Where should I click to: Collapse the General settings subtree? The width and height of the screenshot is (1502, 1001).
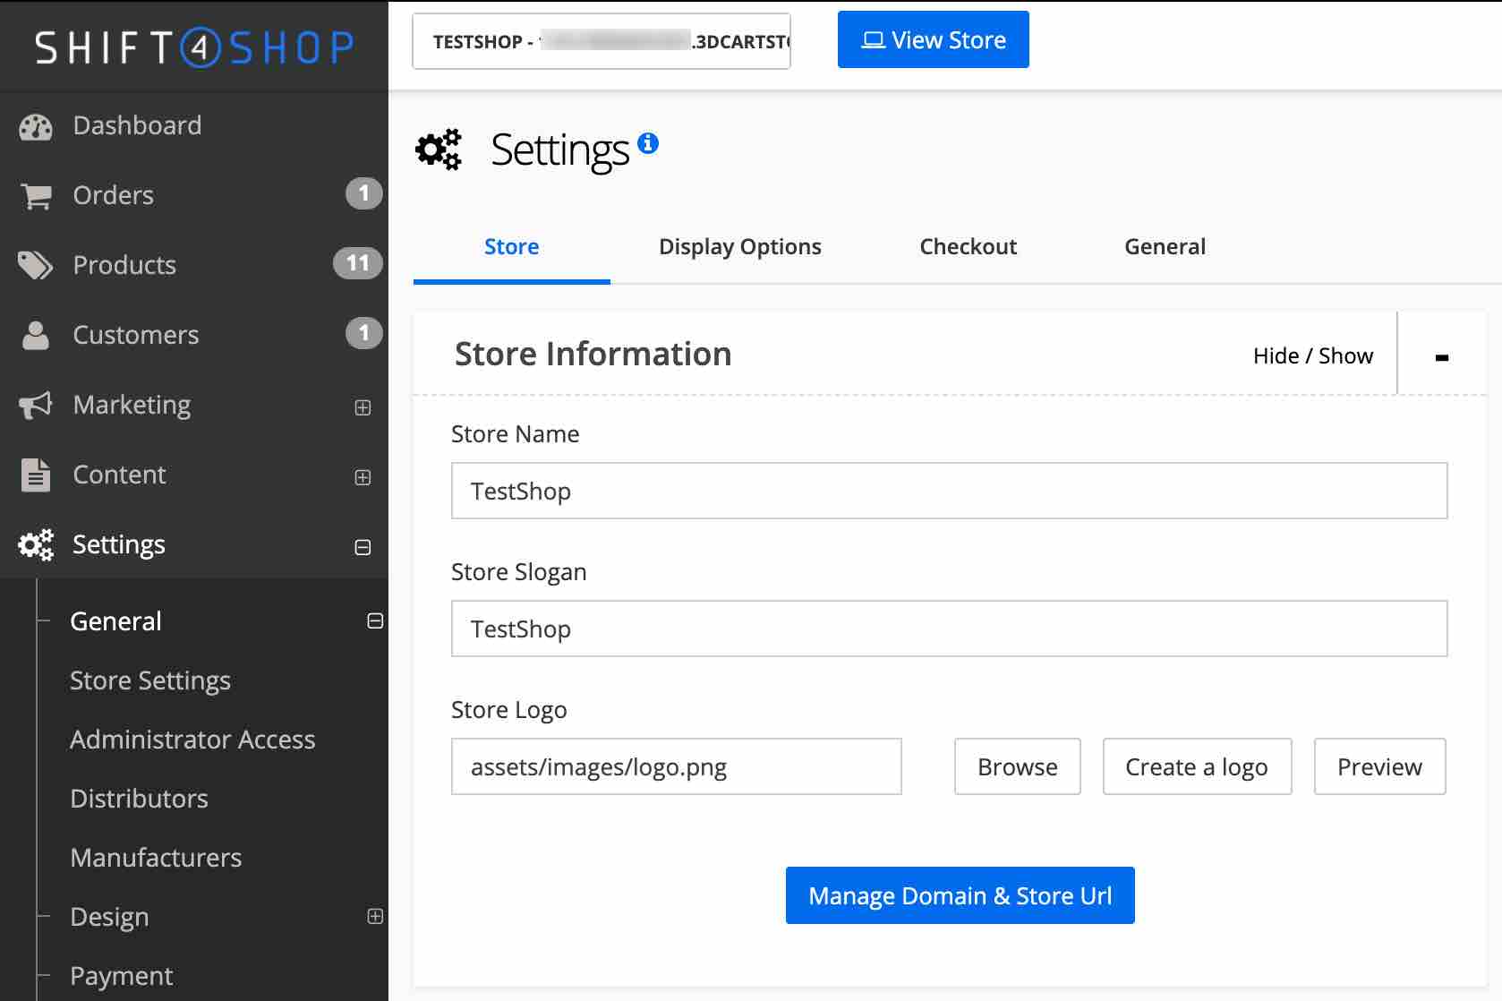pos(375,620)
